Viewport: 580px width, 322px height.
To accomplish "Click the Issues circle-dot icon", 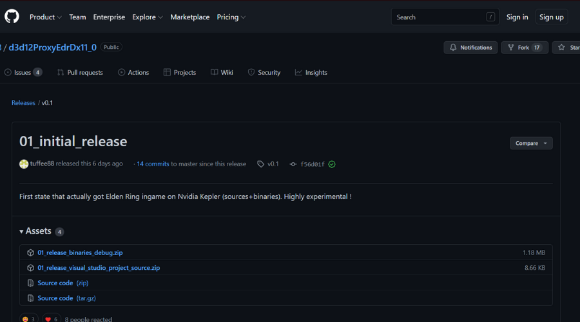I will [x=8, y=73].
